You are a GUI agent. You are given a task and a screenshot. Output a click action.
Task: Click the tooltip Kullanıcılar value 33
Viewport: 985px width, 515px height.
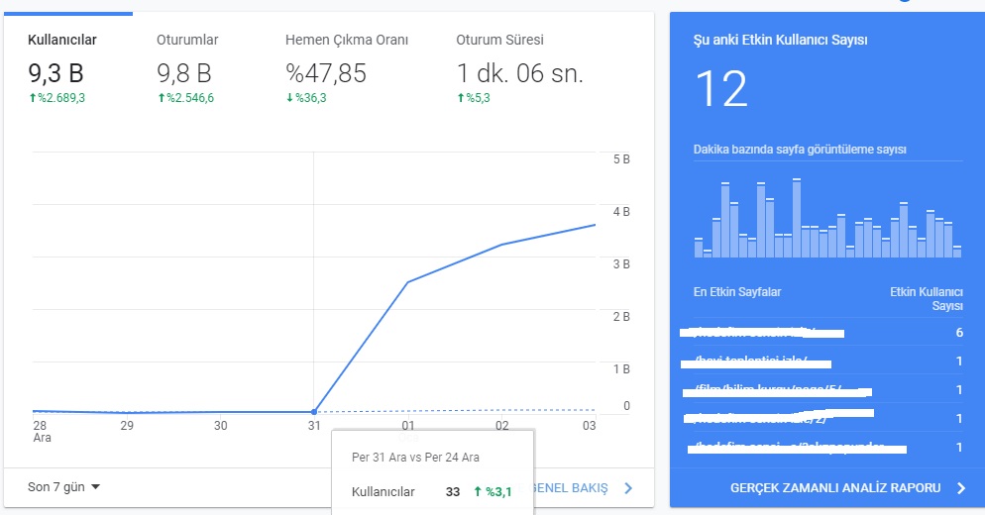click(x=453, y=492)
